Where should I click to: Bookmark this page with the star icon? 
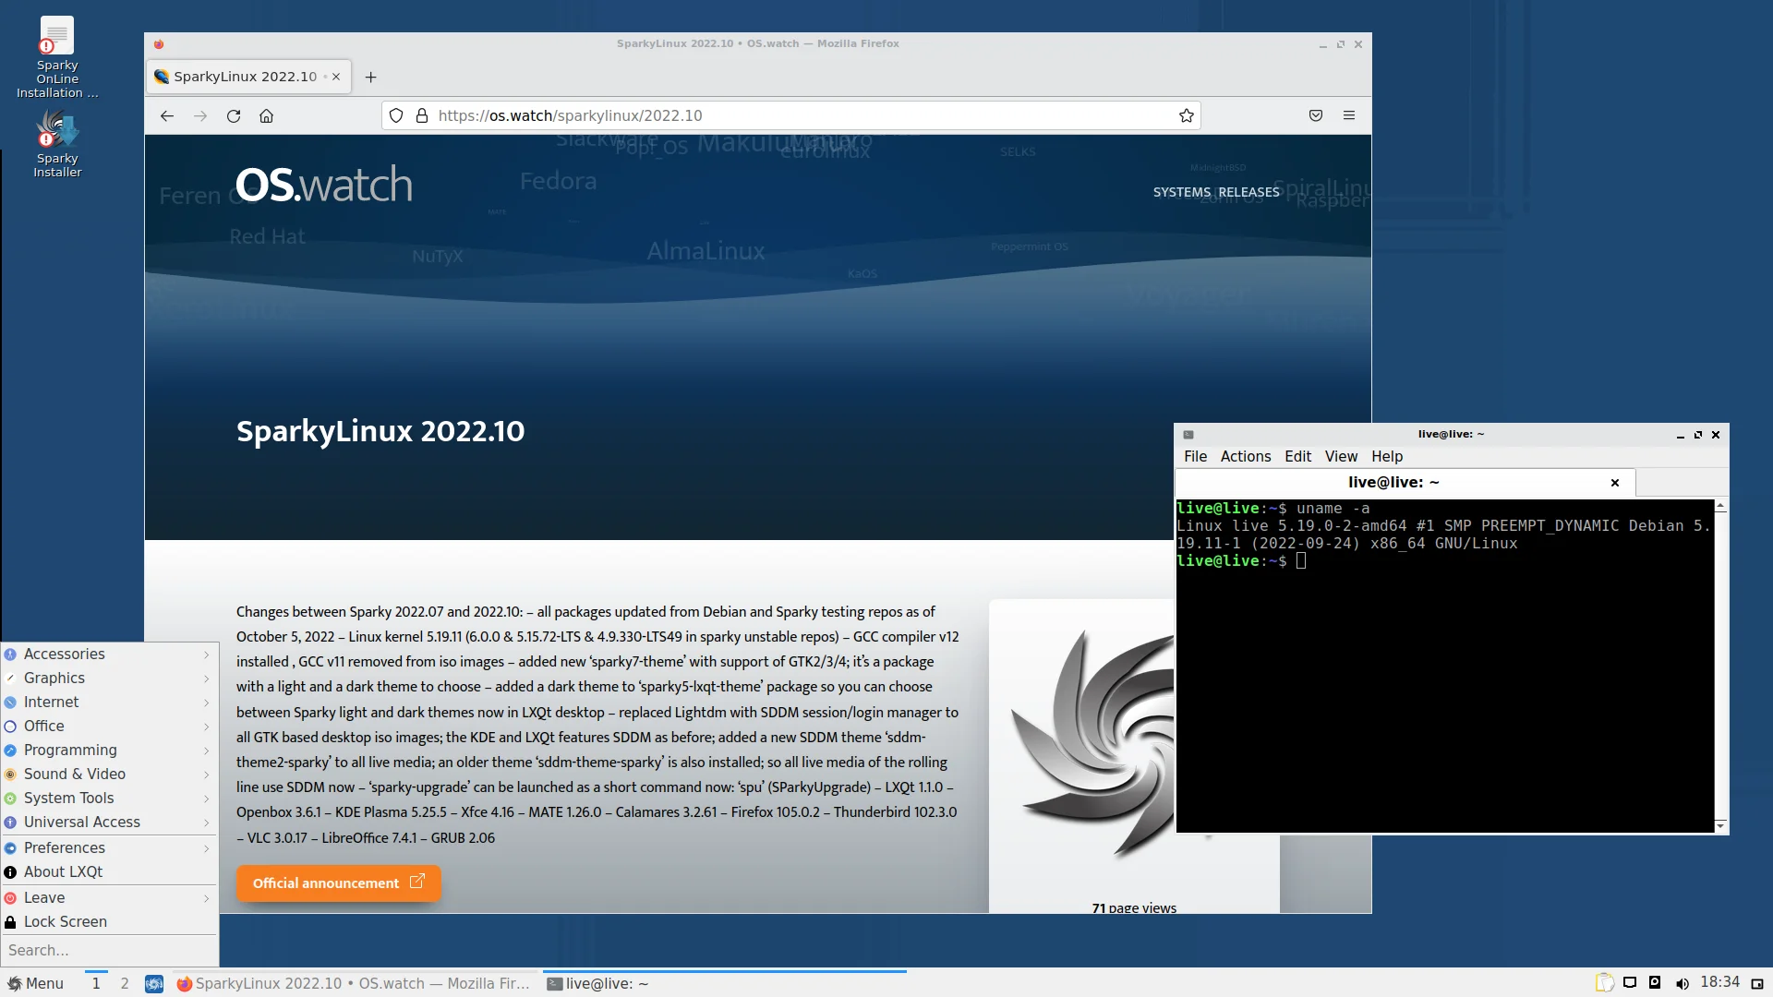[1187, 115]
